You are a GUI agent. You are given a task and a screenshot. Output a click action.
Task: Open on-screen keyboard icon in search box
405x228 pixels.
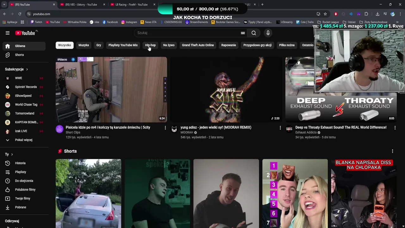(x=243, y=33)
